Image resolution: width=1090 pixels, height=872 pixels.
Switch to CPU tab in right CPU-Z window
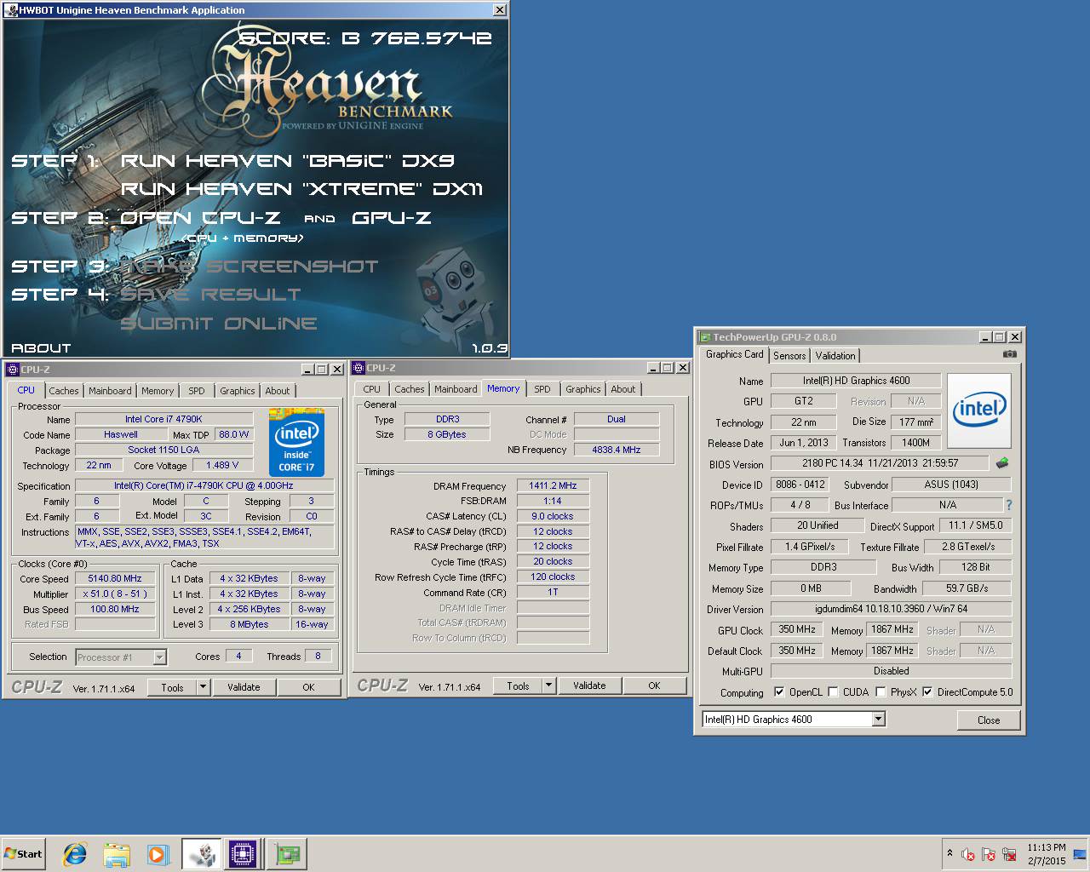[372, 389]
